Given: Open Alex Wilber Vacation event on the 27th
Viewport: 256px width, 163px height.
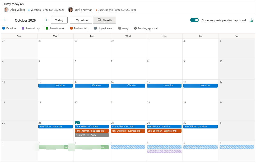Looking at the screenshot, I should 92,127.
